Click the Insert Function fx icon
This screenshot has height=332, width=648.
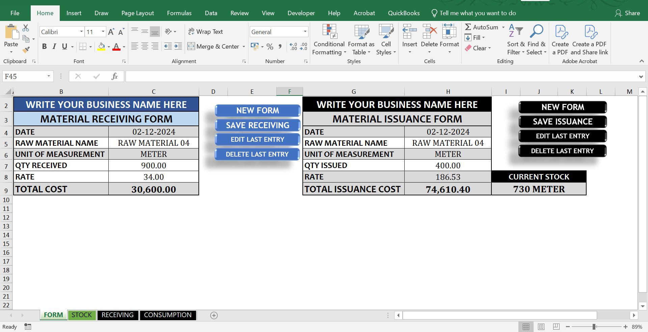114,76
